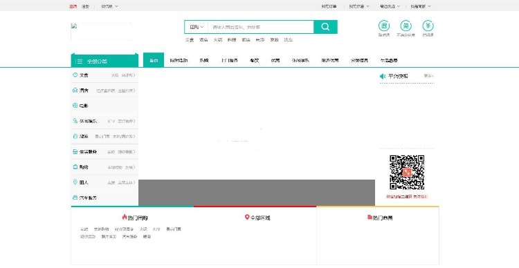Image resolution: width=519 pixels, height=268 pixels.
Task: Click the WeChat QR code image
Action: point(407,173)
